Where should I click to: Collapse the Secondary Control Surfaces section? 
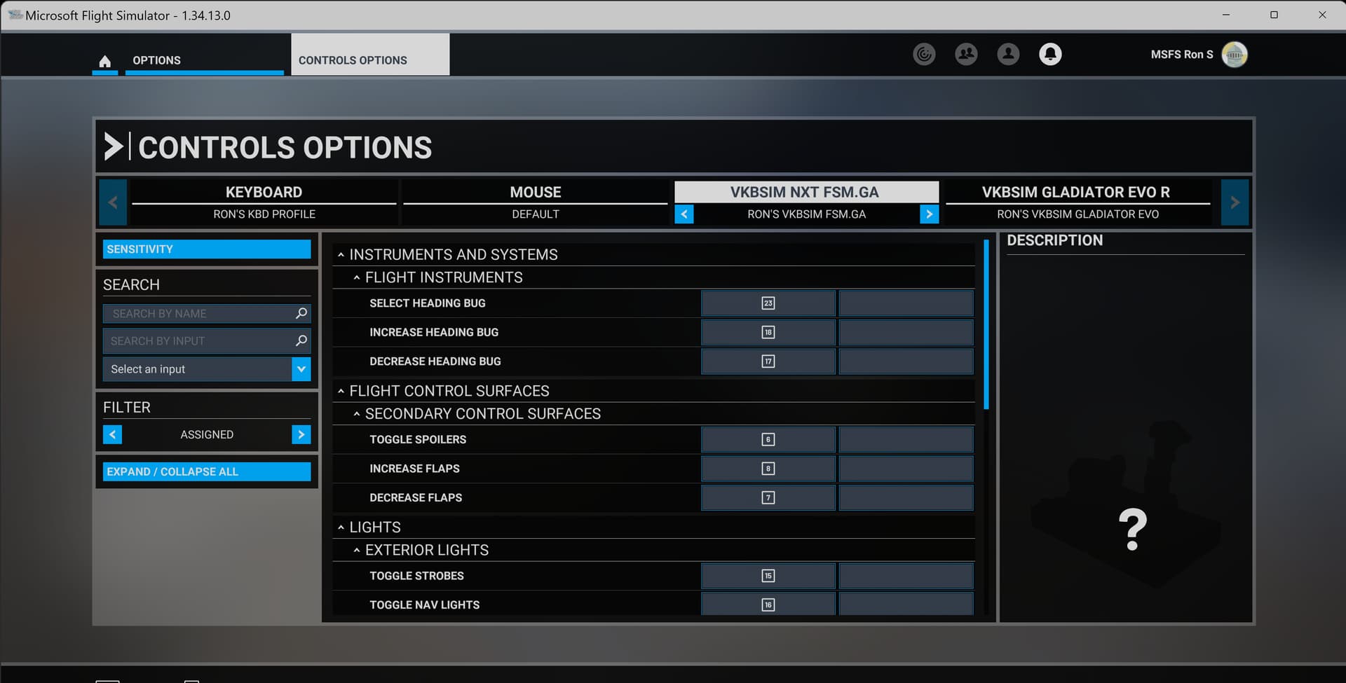click(358, 413)
